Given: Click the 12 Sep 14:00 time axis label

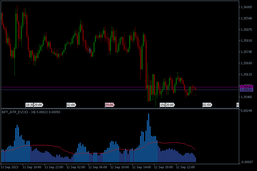Looking at the screenshot, I should (142, 167).
